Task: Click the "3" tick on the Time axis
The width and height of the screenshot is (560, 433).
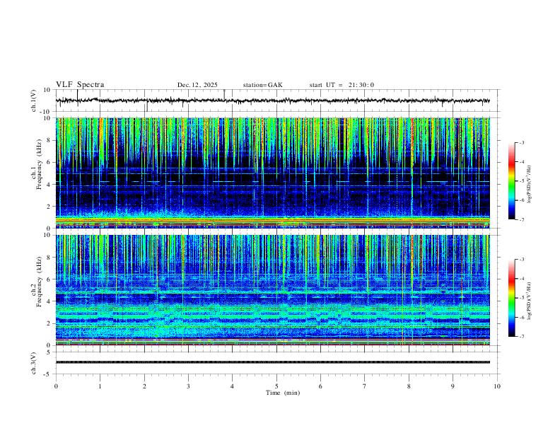Action: [188, 386]
